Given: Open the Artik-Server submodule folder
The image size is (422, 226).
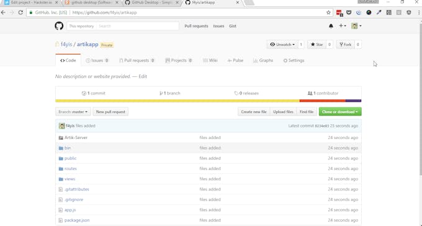Looking at the screenshot, I should tap(76, 138).
